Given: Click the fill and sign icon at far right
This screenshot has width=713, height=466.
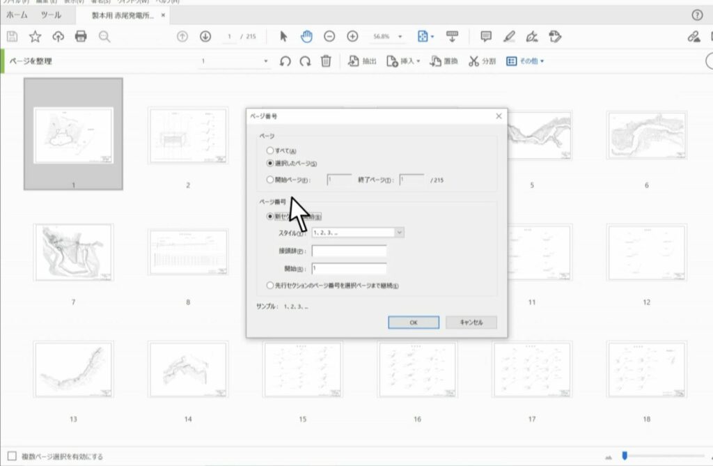Looking at the screenshot, I should (x=694, y=36).
